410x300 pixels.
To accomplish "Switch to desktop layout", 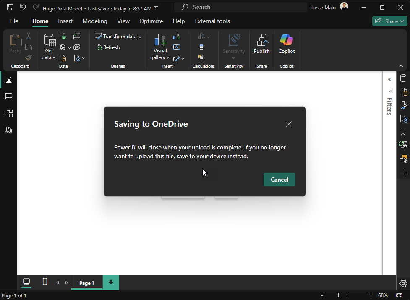I will (x=26, y=282).
